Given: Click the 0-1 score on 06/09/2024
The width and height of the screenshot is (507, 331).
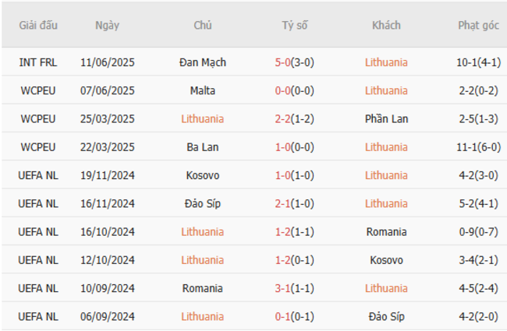Looking at the screenshot, I should [282, 316].
